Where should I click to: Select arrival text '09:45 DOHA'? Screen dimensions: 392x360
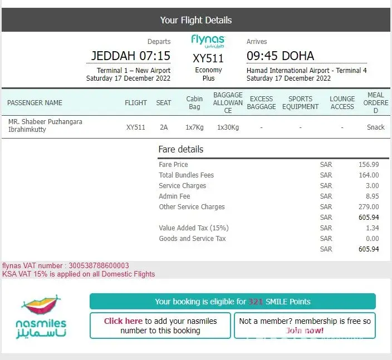(280, 56)
